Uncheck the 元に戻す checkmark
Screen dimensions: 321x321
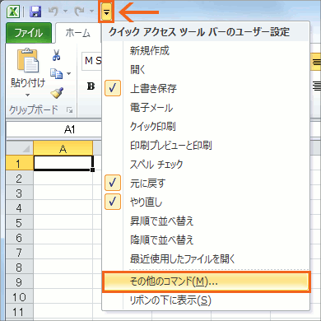(x=113, y=183)
